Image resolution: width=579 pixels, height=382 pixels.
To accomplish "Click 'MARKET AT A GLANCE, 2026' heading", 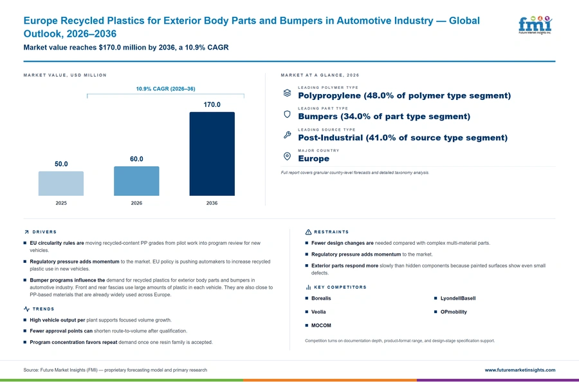I will 320,75.
